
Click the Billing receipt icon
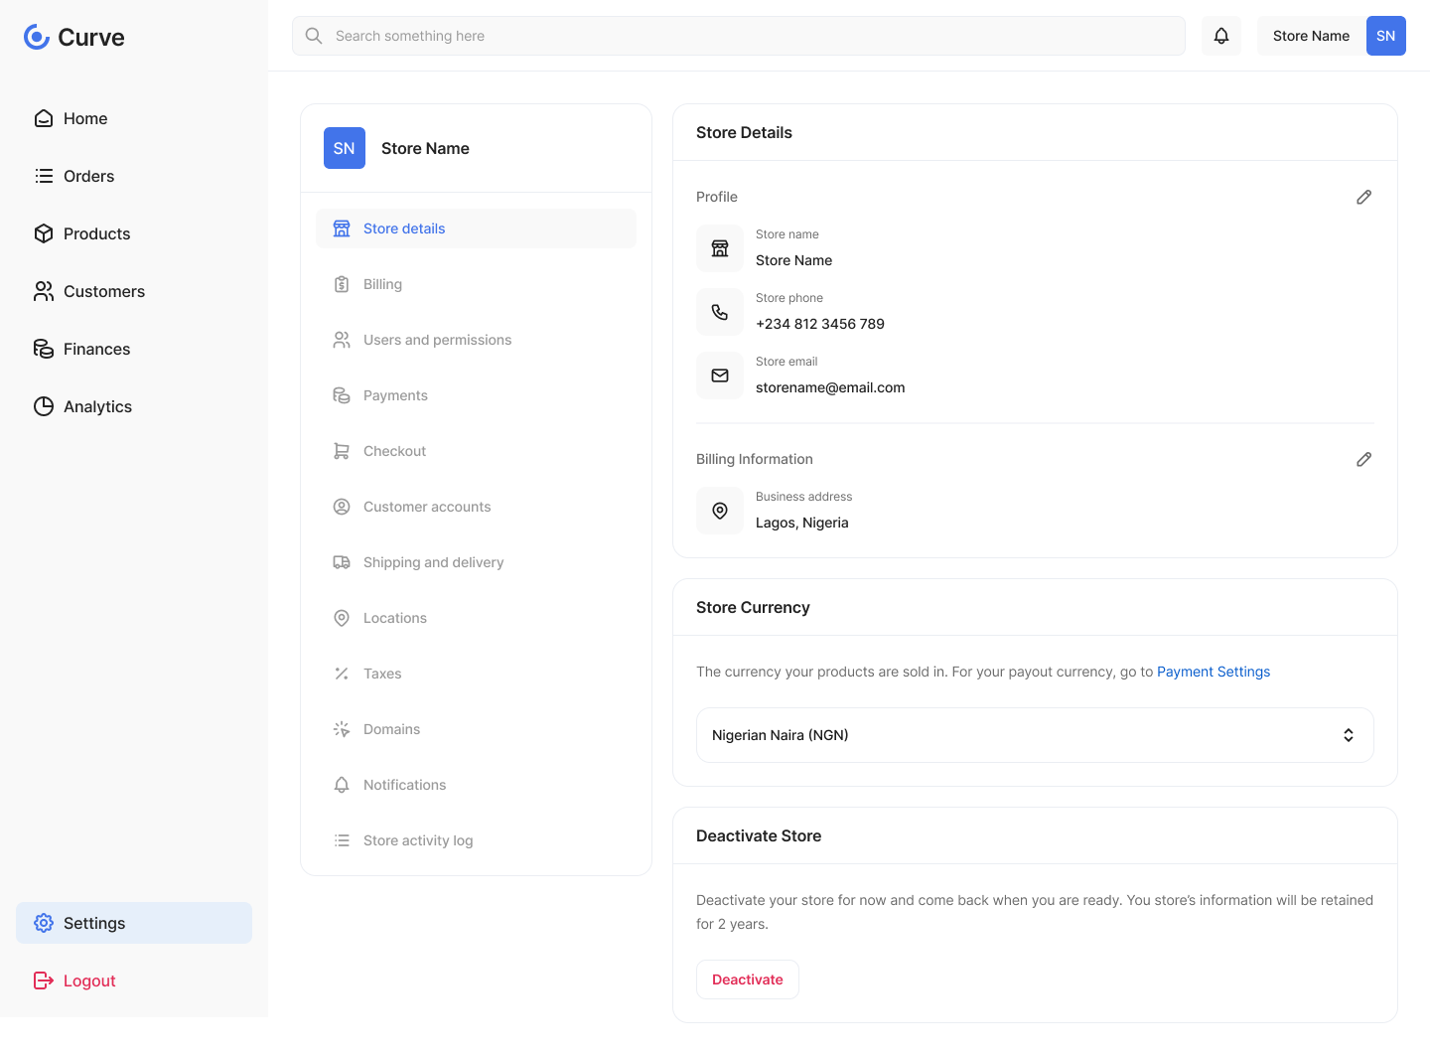click(342, 284)
